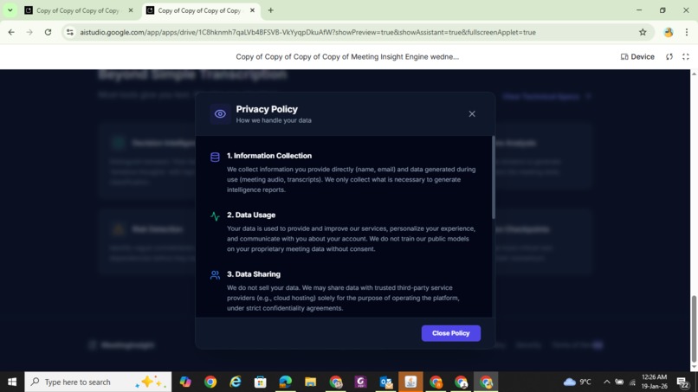Open Microsoft Copilot from the taskbar
Screen dimensions: 698x392
pyautogui.click(x=185, y=382)
